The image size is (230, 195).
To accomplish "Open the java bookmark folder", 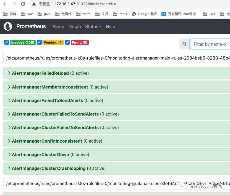I will (x=44, y=14).
